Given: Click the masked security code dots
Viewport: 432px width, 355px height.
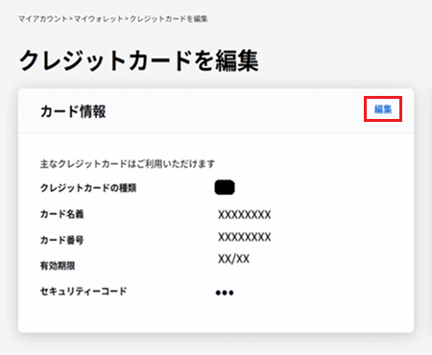Looking at the screenshot, I should [225, 293].
